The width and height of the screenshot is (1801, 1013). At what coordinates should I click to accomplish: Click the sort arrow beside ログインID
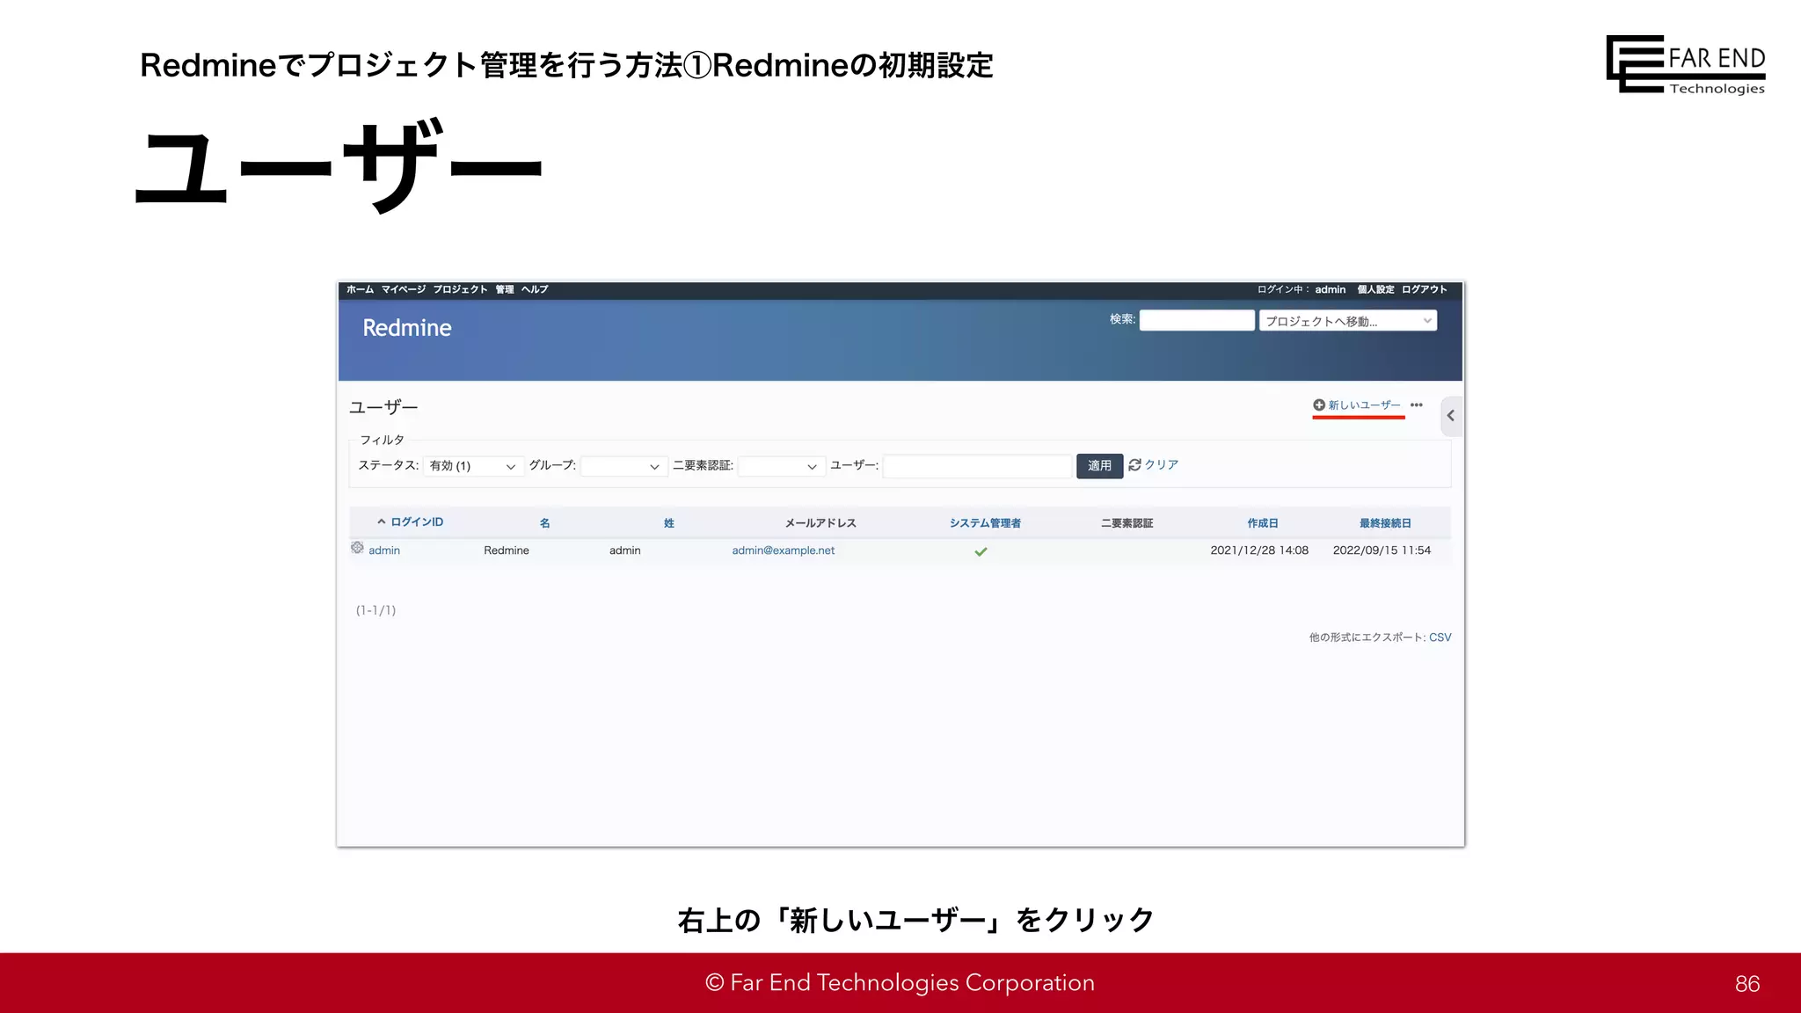pos(382,521)
